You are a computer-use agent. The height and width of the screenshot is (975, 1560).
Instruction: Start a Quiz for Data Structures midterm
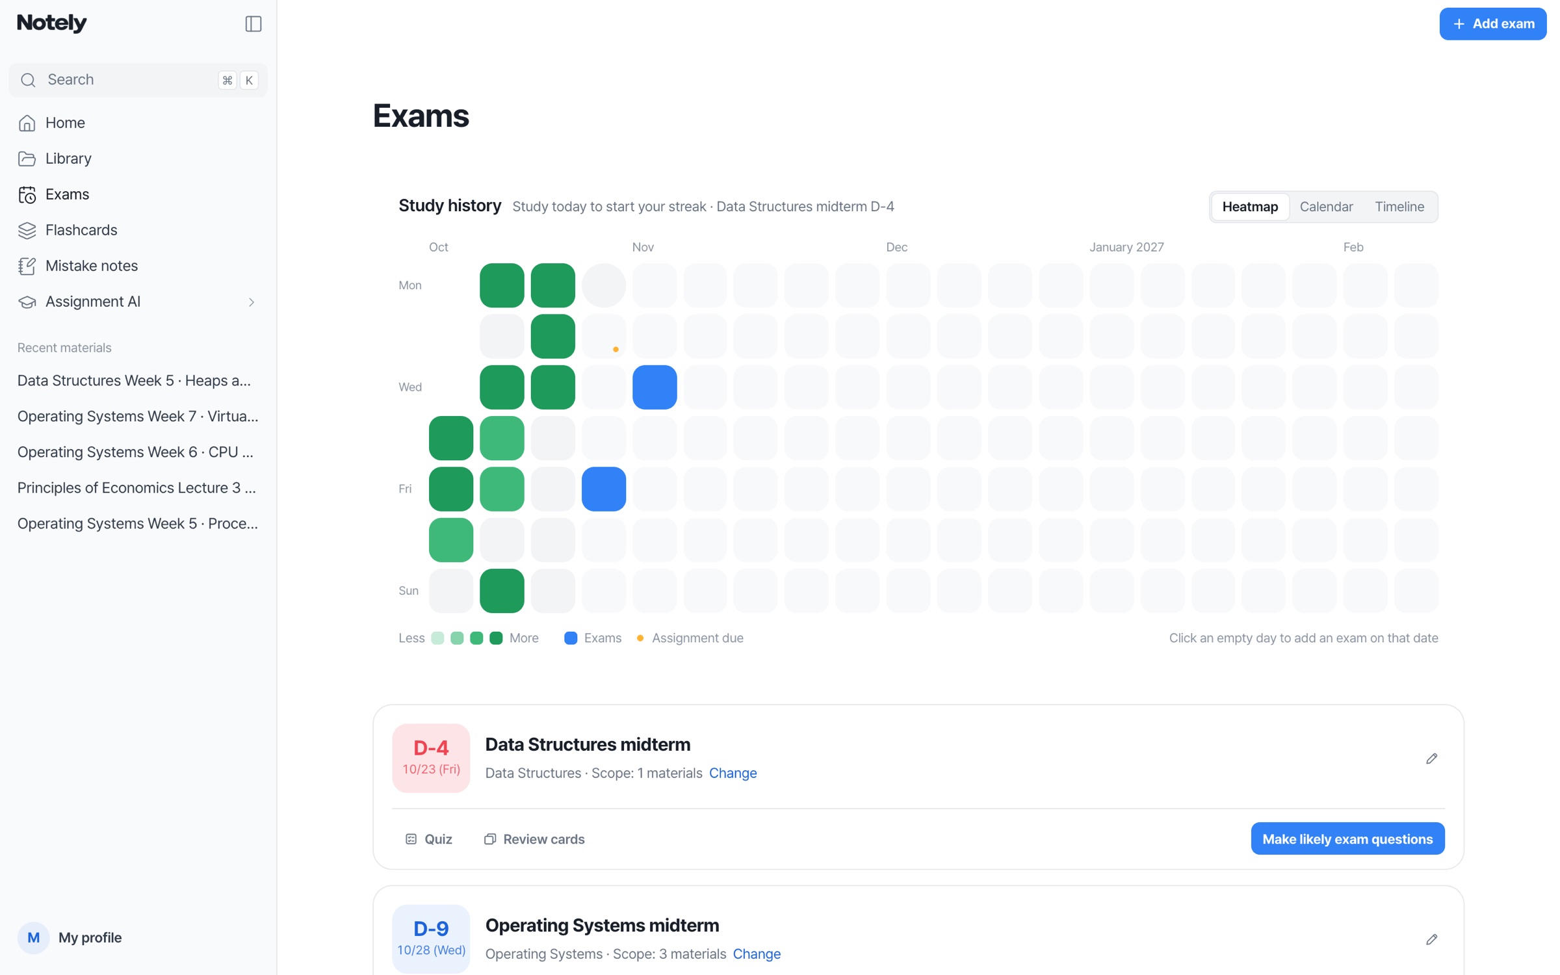(x=429, y=839)
